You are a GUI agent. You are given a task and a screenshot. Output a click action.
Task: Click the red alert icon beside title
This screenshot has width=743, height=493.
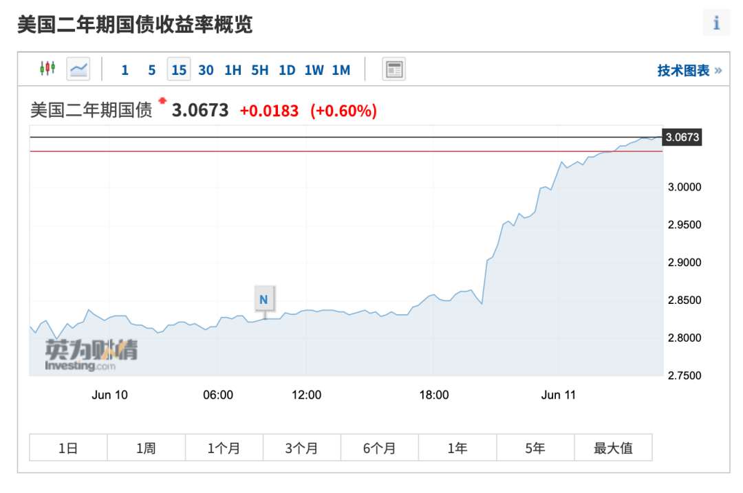click(x=162, y=101)
